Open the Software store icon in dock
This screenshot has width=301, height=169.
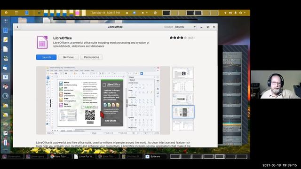coord(5,77)
